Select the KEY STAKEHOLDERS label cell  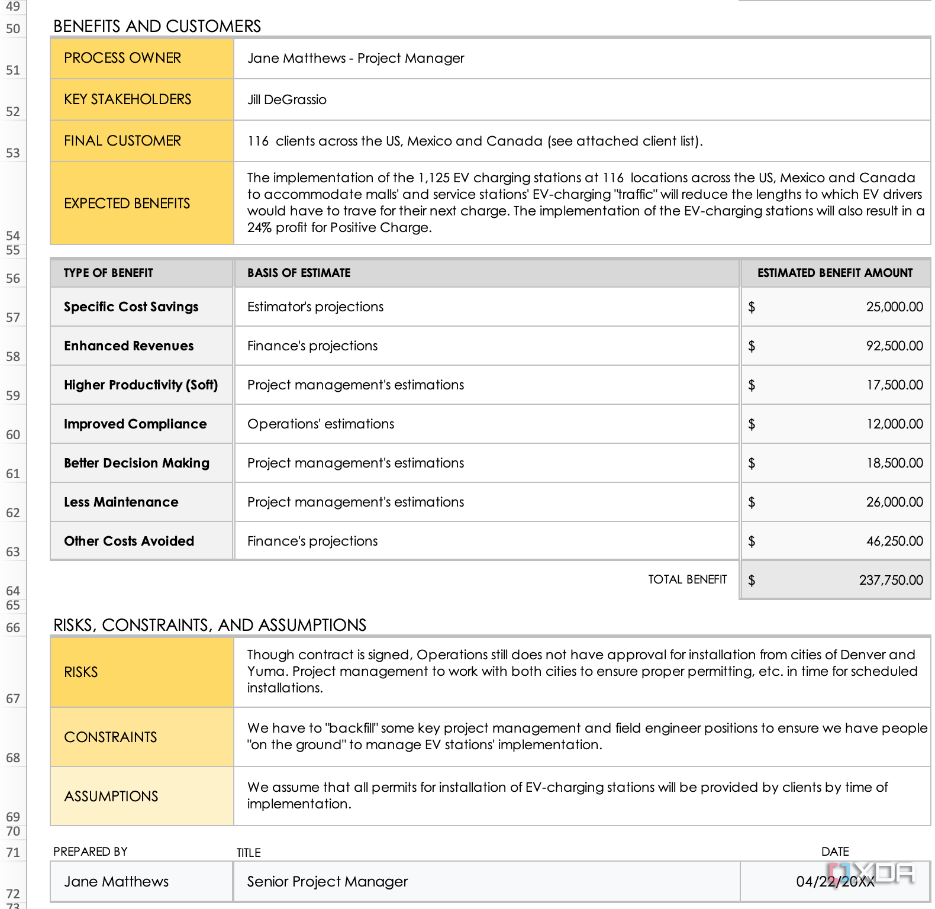(142, 99)
